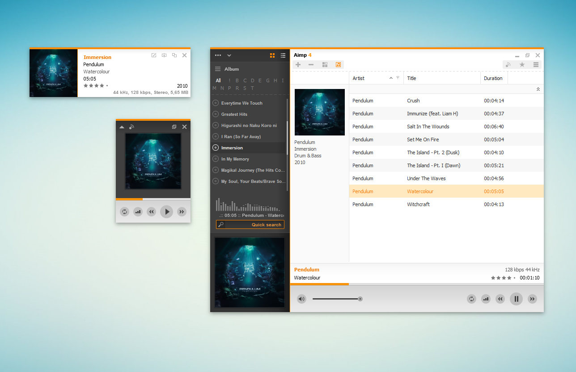This screenshot has width=576, height=372.
Task: Switch to the orange grid view
Action: tap(272, 55)
